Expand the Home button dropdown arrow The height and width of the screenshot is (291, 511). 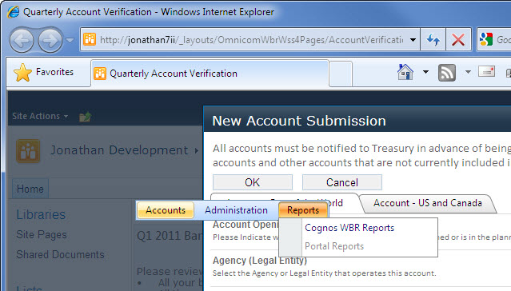click(425, 72)
